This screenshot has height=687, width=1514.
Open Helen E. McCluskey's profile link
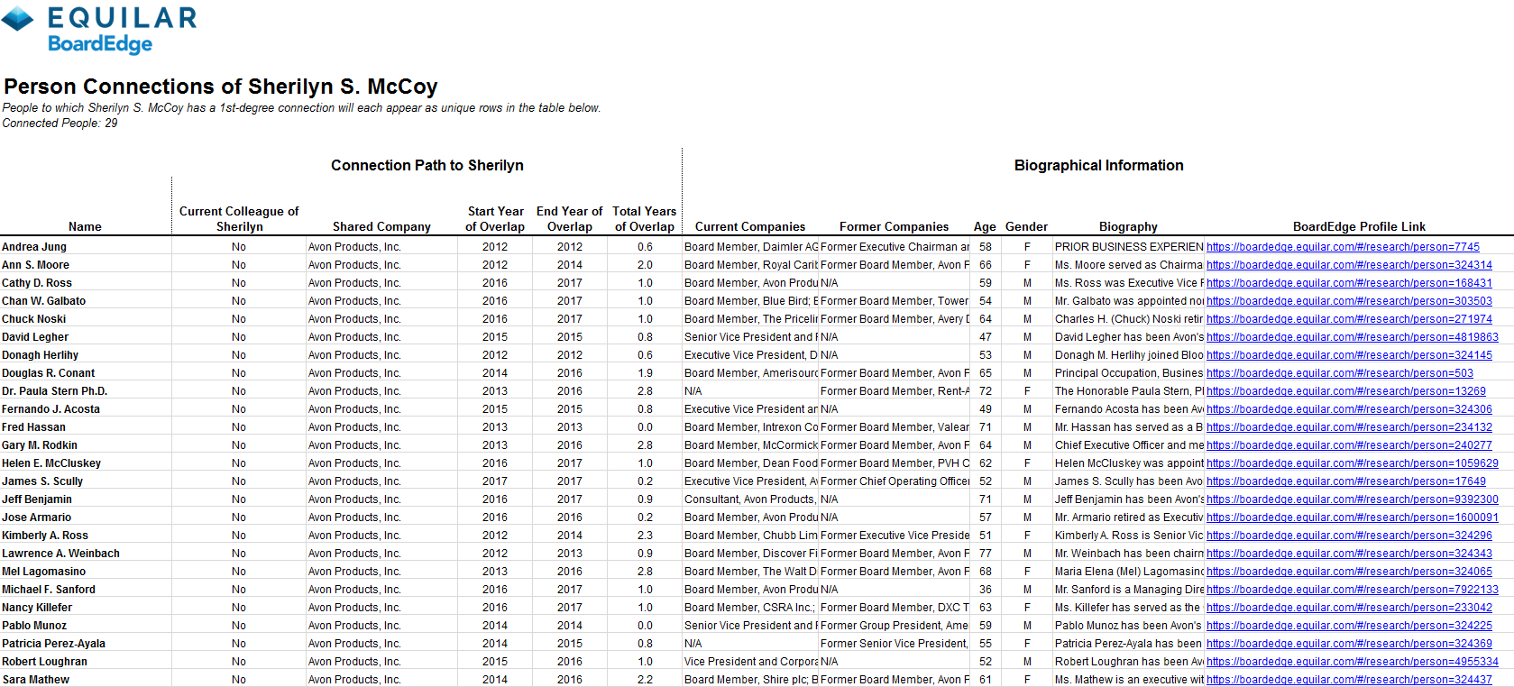click(1353, 463)
